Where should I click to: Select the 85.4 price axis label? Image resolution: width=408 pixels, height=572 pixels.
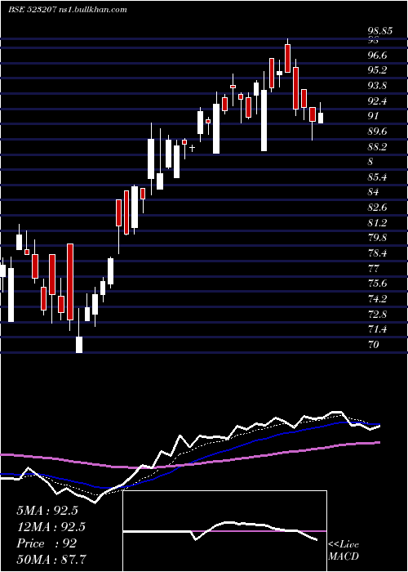(x=377, y=177)
